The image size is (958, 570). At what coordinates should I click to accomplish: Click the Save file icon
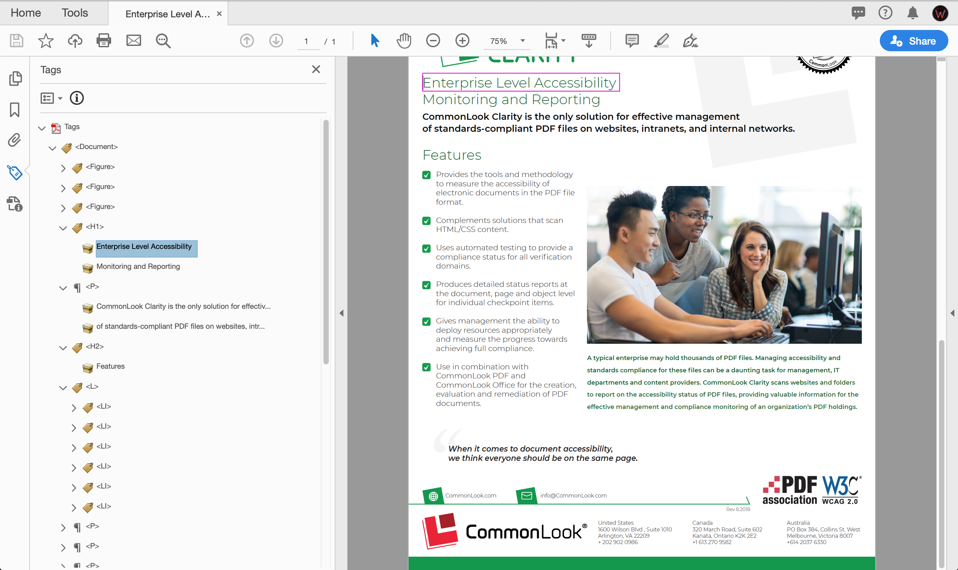click(17, 40)
